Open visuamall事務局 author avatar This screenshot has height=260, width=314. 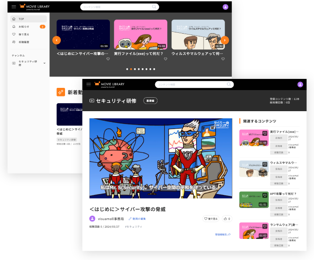click(92, 219)
